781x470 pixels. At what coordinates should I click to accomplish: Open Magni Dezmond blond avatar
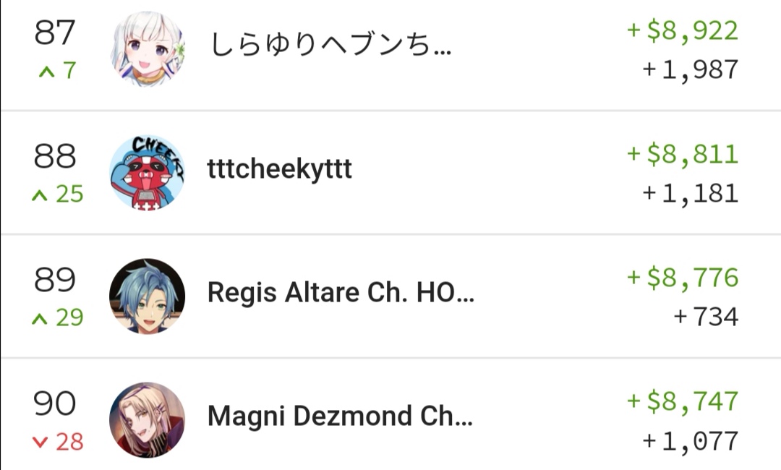pos(148,419)
